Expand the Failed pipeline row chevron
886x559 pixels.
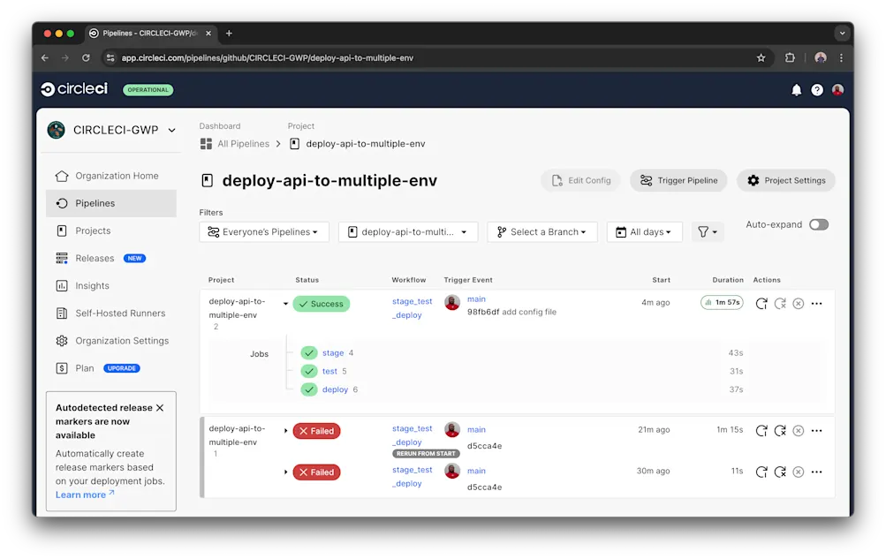pos(284,430)
